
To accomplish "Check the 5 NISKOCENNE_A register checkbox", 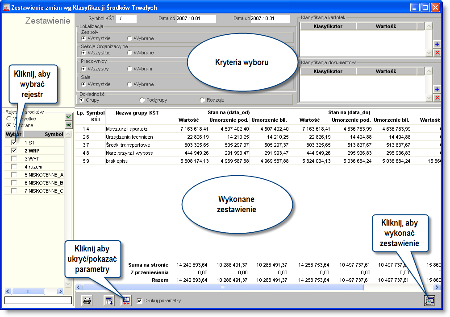I will (x=14, y=175).
